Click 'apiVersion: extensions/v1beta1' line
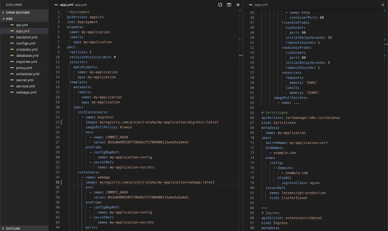Viewport: 388px width, 231px height. pyautogui.click(x=291, y=218)
